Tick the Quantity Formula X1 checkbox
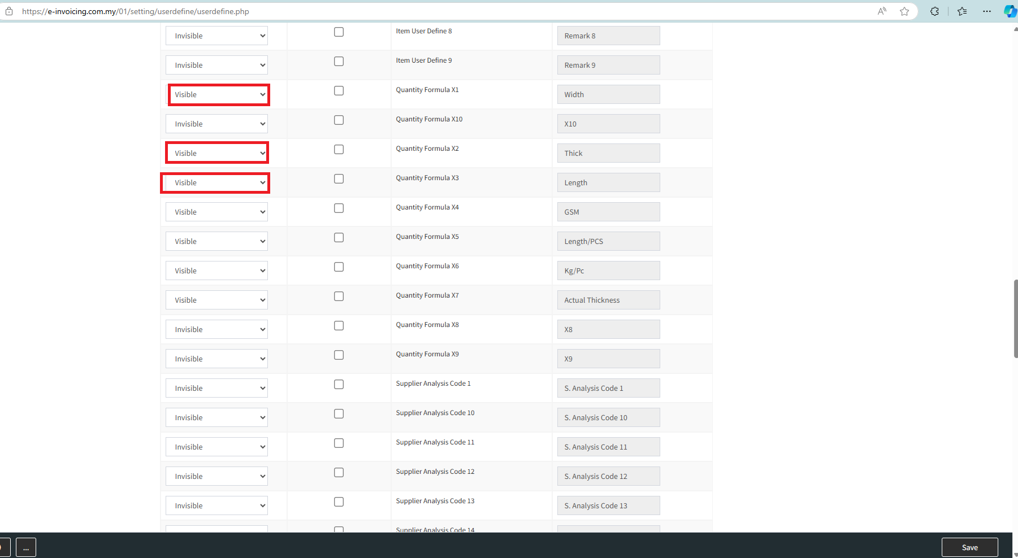The width and height of the screenshot is (1018, 558). point(339,91)
